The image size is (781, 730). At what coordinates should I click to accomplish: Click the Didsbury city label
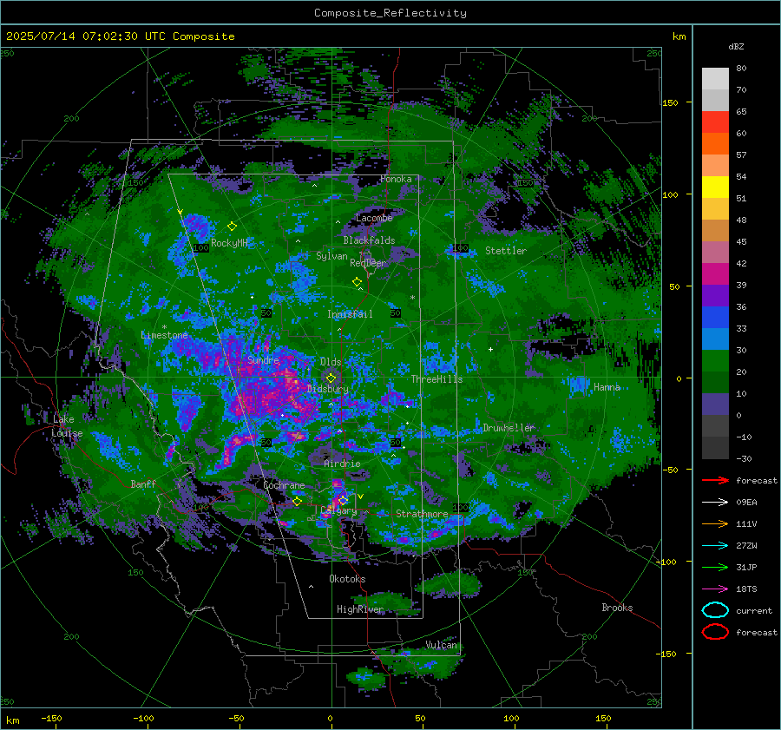[x=328, y=389]
